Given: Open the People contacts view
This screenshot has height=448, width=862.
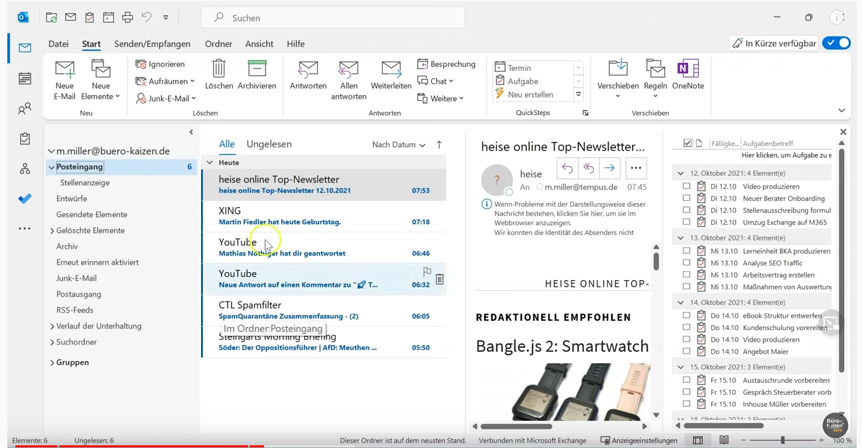Looking at the screenshot, I should [25, 108].
